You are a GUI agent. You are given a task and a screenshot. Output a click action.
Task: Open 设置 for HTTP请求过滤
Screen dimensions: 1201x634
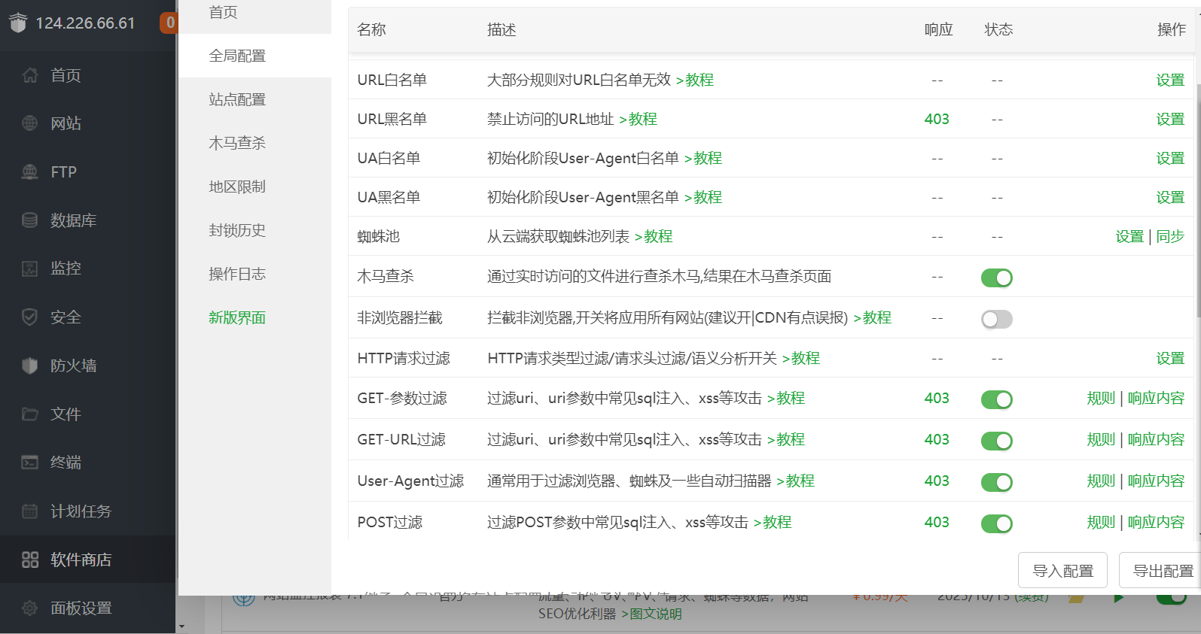pos(1170,358)
